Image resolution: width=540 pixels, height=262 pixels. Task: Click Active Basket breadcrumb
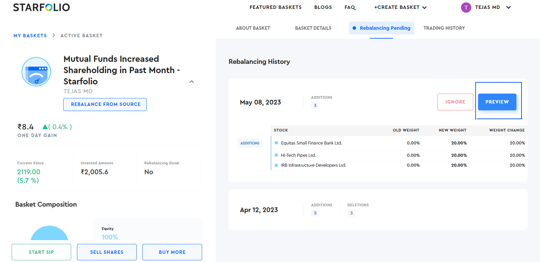tap(81, 36)
